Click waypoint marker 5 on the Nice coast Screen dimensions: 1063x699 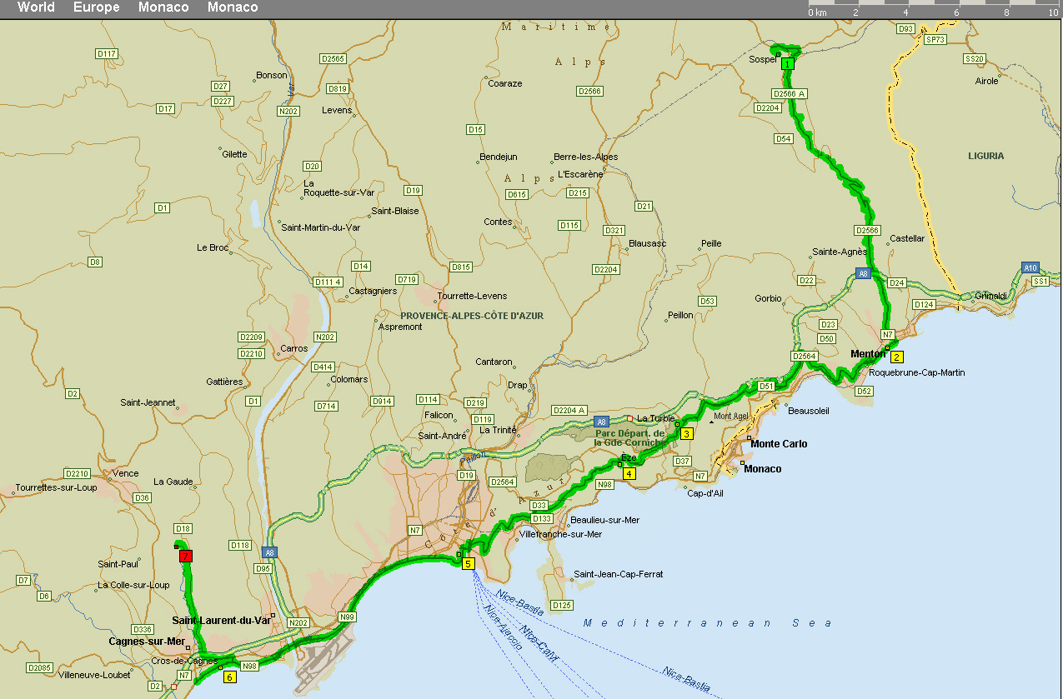468,563
